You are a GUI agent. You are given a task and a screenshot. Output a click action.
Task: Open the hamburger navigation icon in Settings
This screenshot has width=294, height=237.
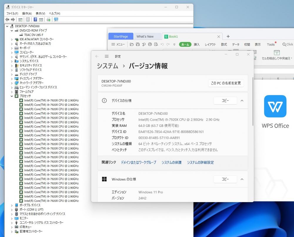(107, 56)
